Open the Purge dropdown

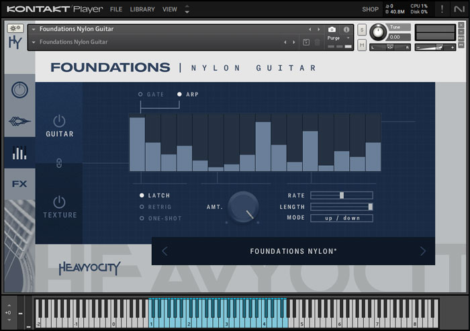pyautogui.click(x=338, y=38)
